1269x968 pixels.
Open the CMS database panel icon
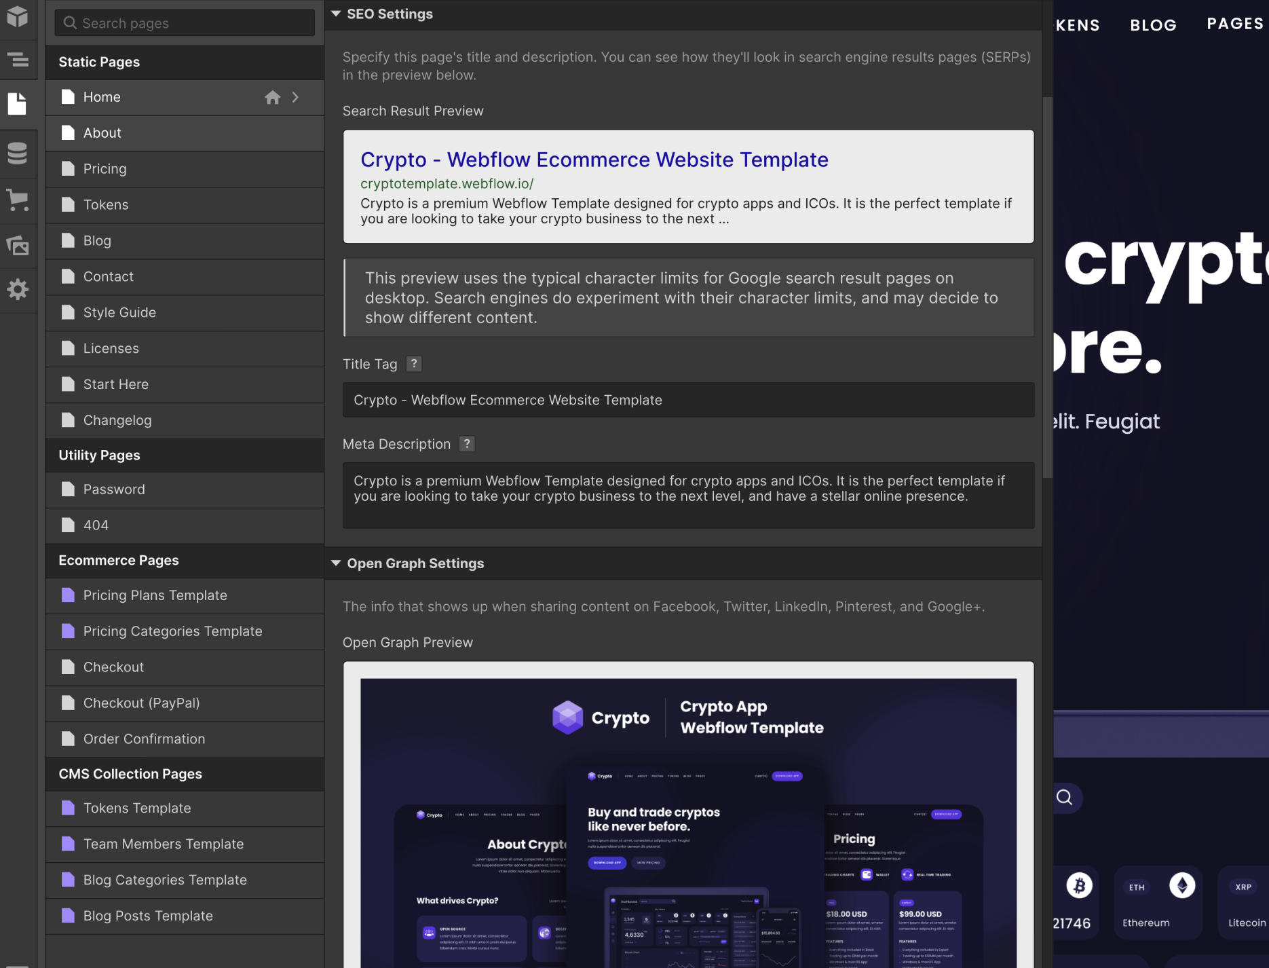coord(18,153)
